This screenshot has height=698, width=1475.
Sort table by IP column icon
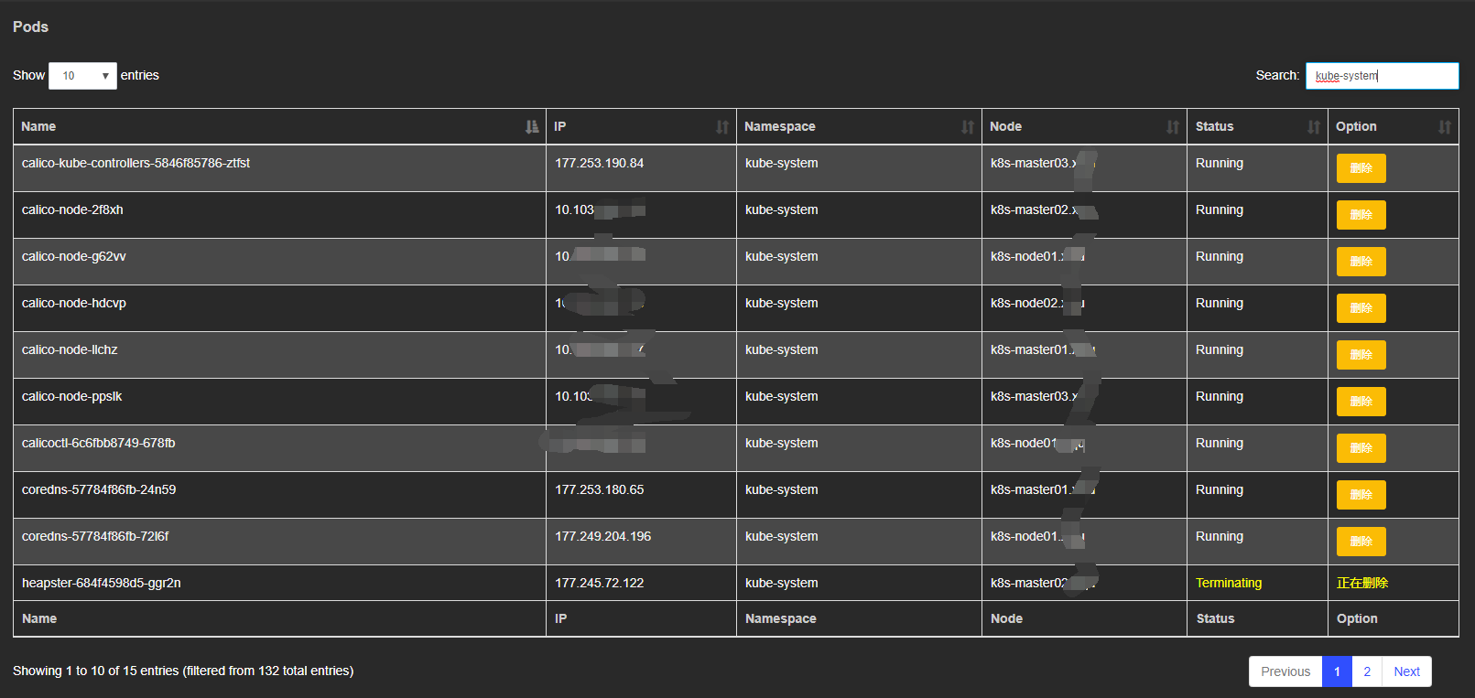[722, 127]
